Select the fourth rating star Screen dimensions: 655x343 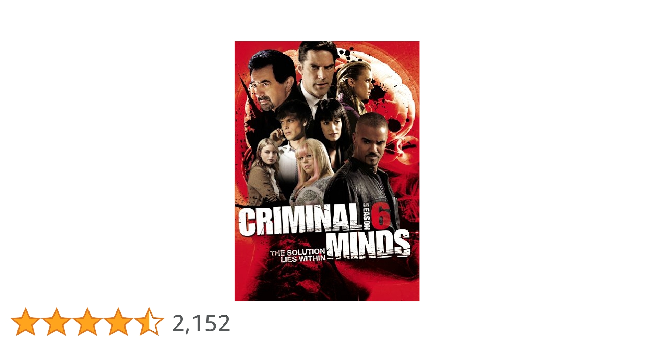pyautogui.click(x=118, y=322)
